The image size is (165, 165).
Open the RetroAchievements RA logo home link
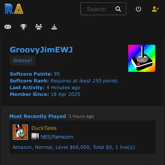click(x=14, y=9)
